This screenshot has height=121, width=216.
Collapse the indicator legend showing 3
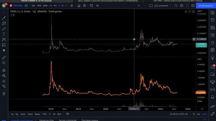pyautogui.click(x=12, y=15)
